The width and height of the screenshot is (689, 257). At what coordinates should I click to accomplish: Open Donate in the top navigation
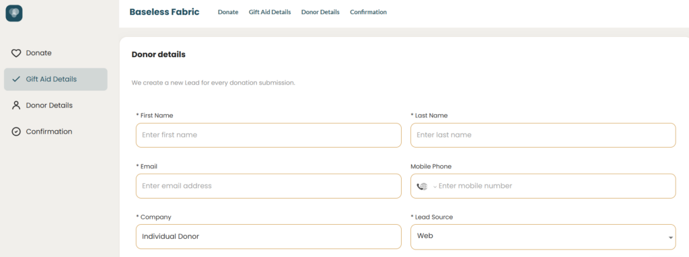coord(228,12)
